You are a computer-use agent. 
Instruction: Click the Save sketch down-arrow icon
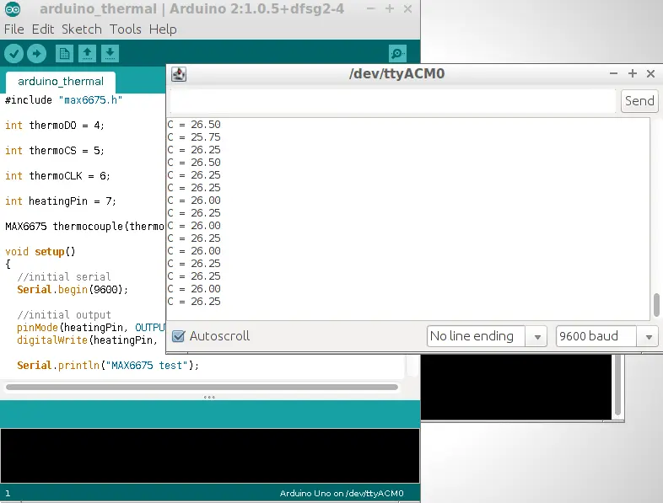coord(110,53)
